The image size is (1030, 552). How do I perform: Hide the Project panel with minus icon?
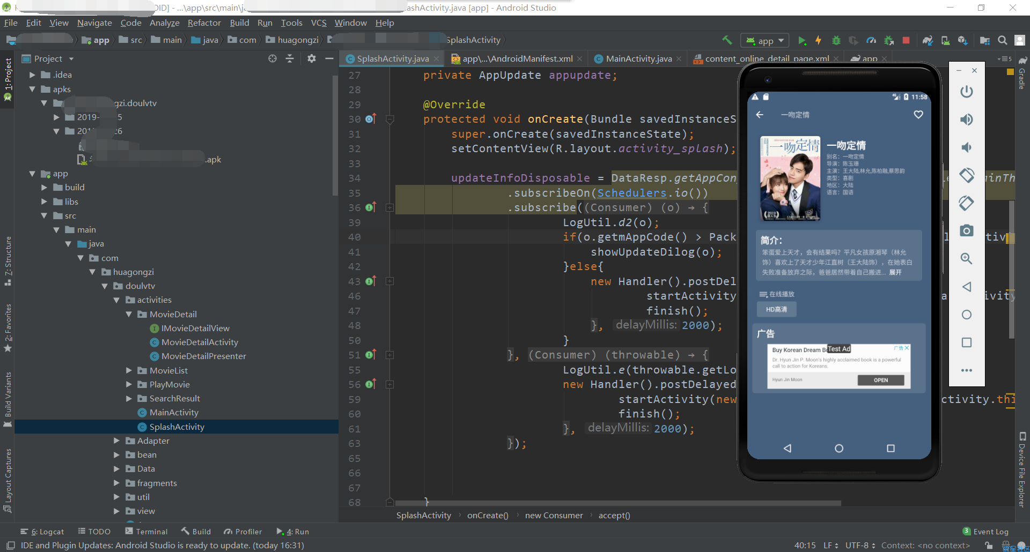click(x=329, y=58)
